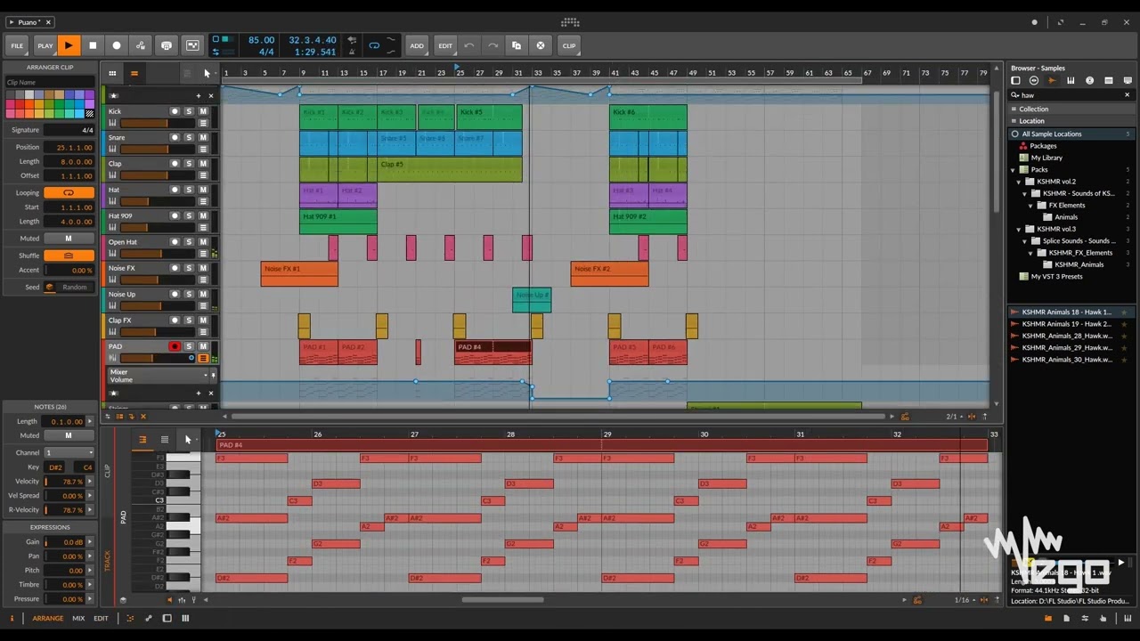Open the CLIP menu
Viewport: 1140px width, 641px height.
point(569,45)
